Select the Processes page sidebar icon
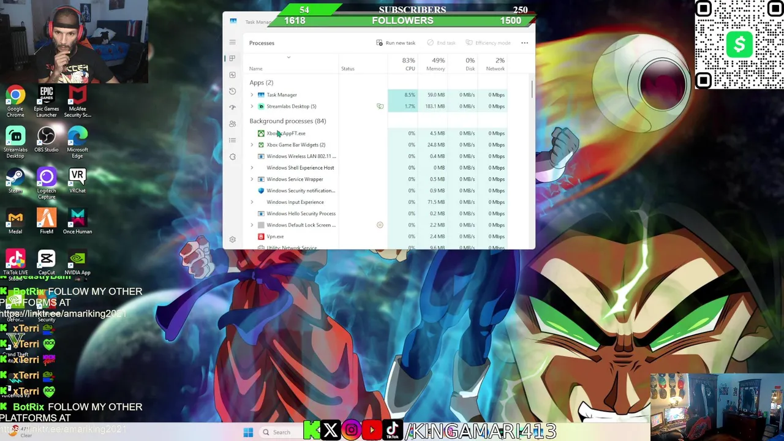The image size is (784, 441). click(x=232, y=58)
